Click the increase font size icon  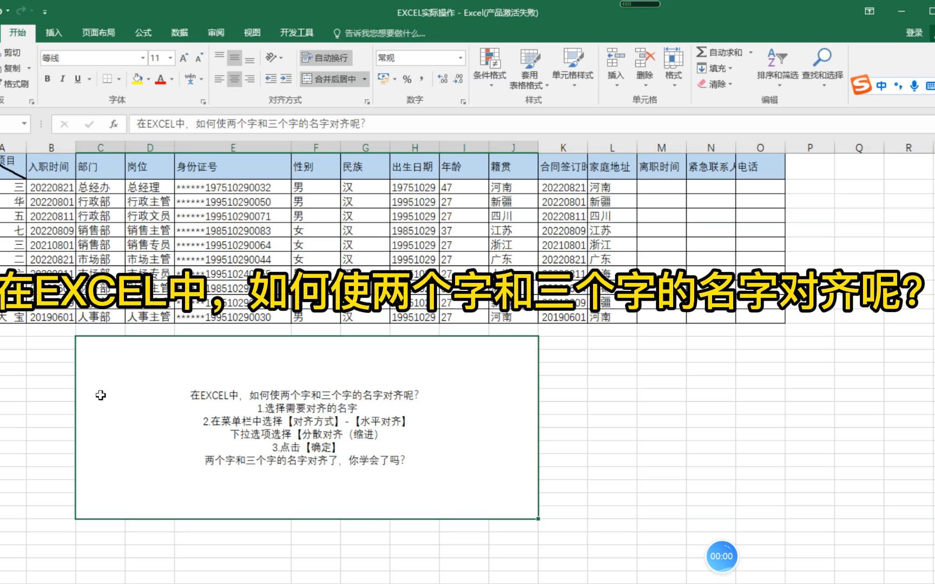pyautogui.click(x=184, y=58)
